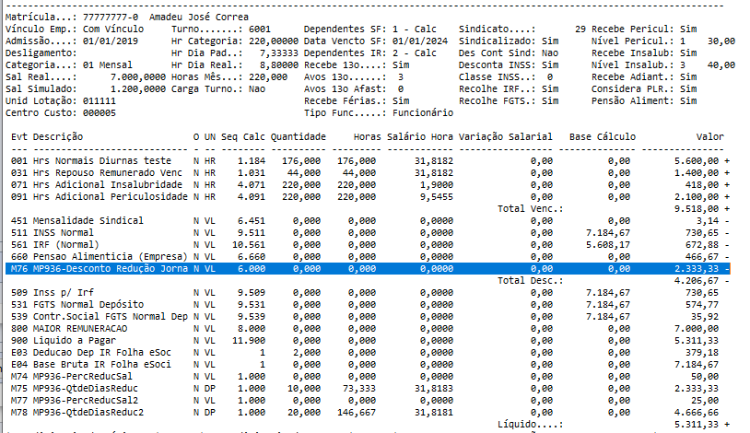Click the Matrícula number 77777777-0
Image resolution: width=750 pixels, height=433 pixels.
tap(111, 17)
